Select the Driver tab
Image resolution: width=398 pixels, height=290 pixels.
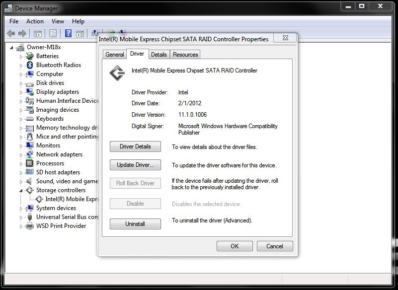point(137,54)
